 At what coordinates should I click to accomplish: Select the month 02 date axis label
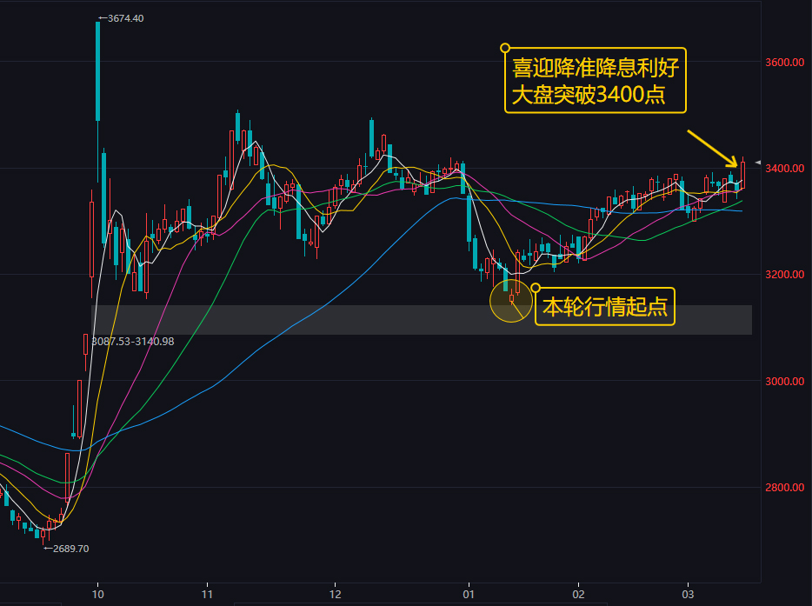(x=578, y=594)
